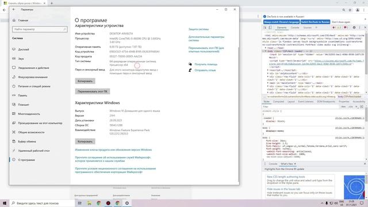Open Storage (Память) sidebar item
The width and height of the screenshot is (368, 207).
pyautogui.click(x=22, y=95)
